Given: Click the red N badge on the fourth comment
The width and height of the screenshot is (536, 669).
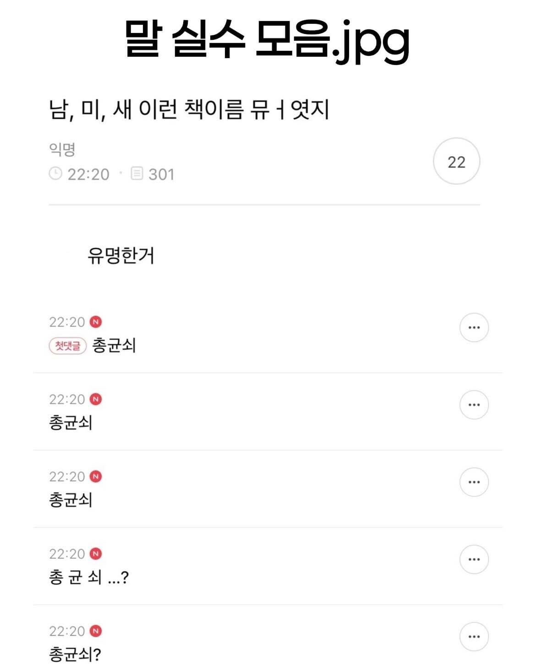Looking at the screenshot, I should 96,554.
